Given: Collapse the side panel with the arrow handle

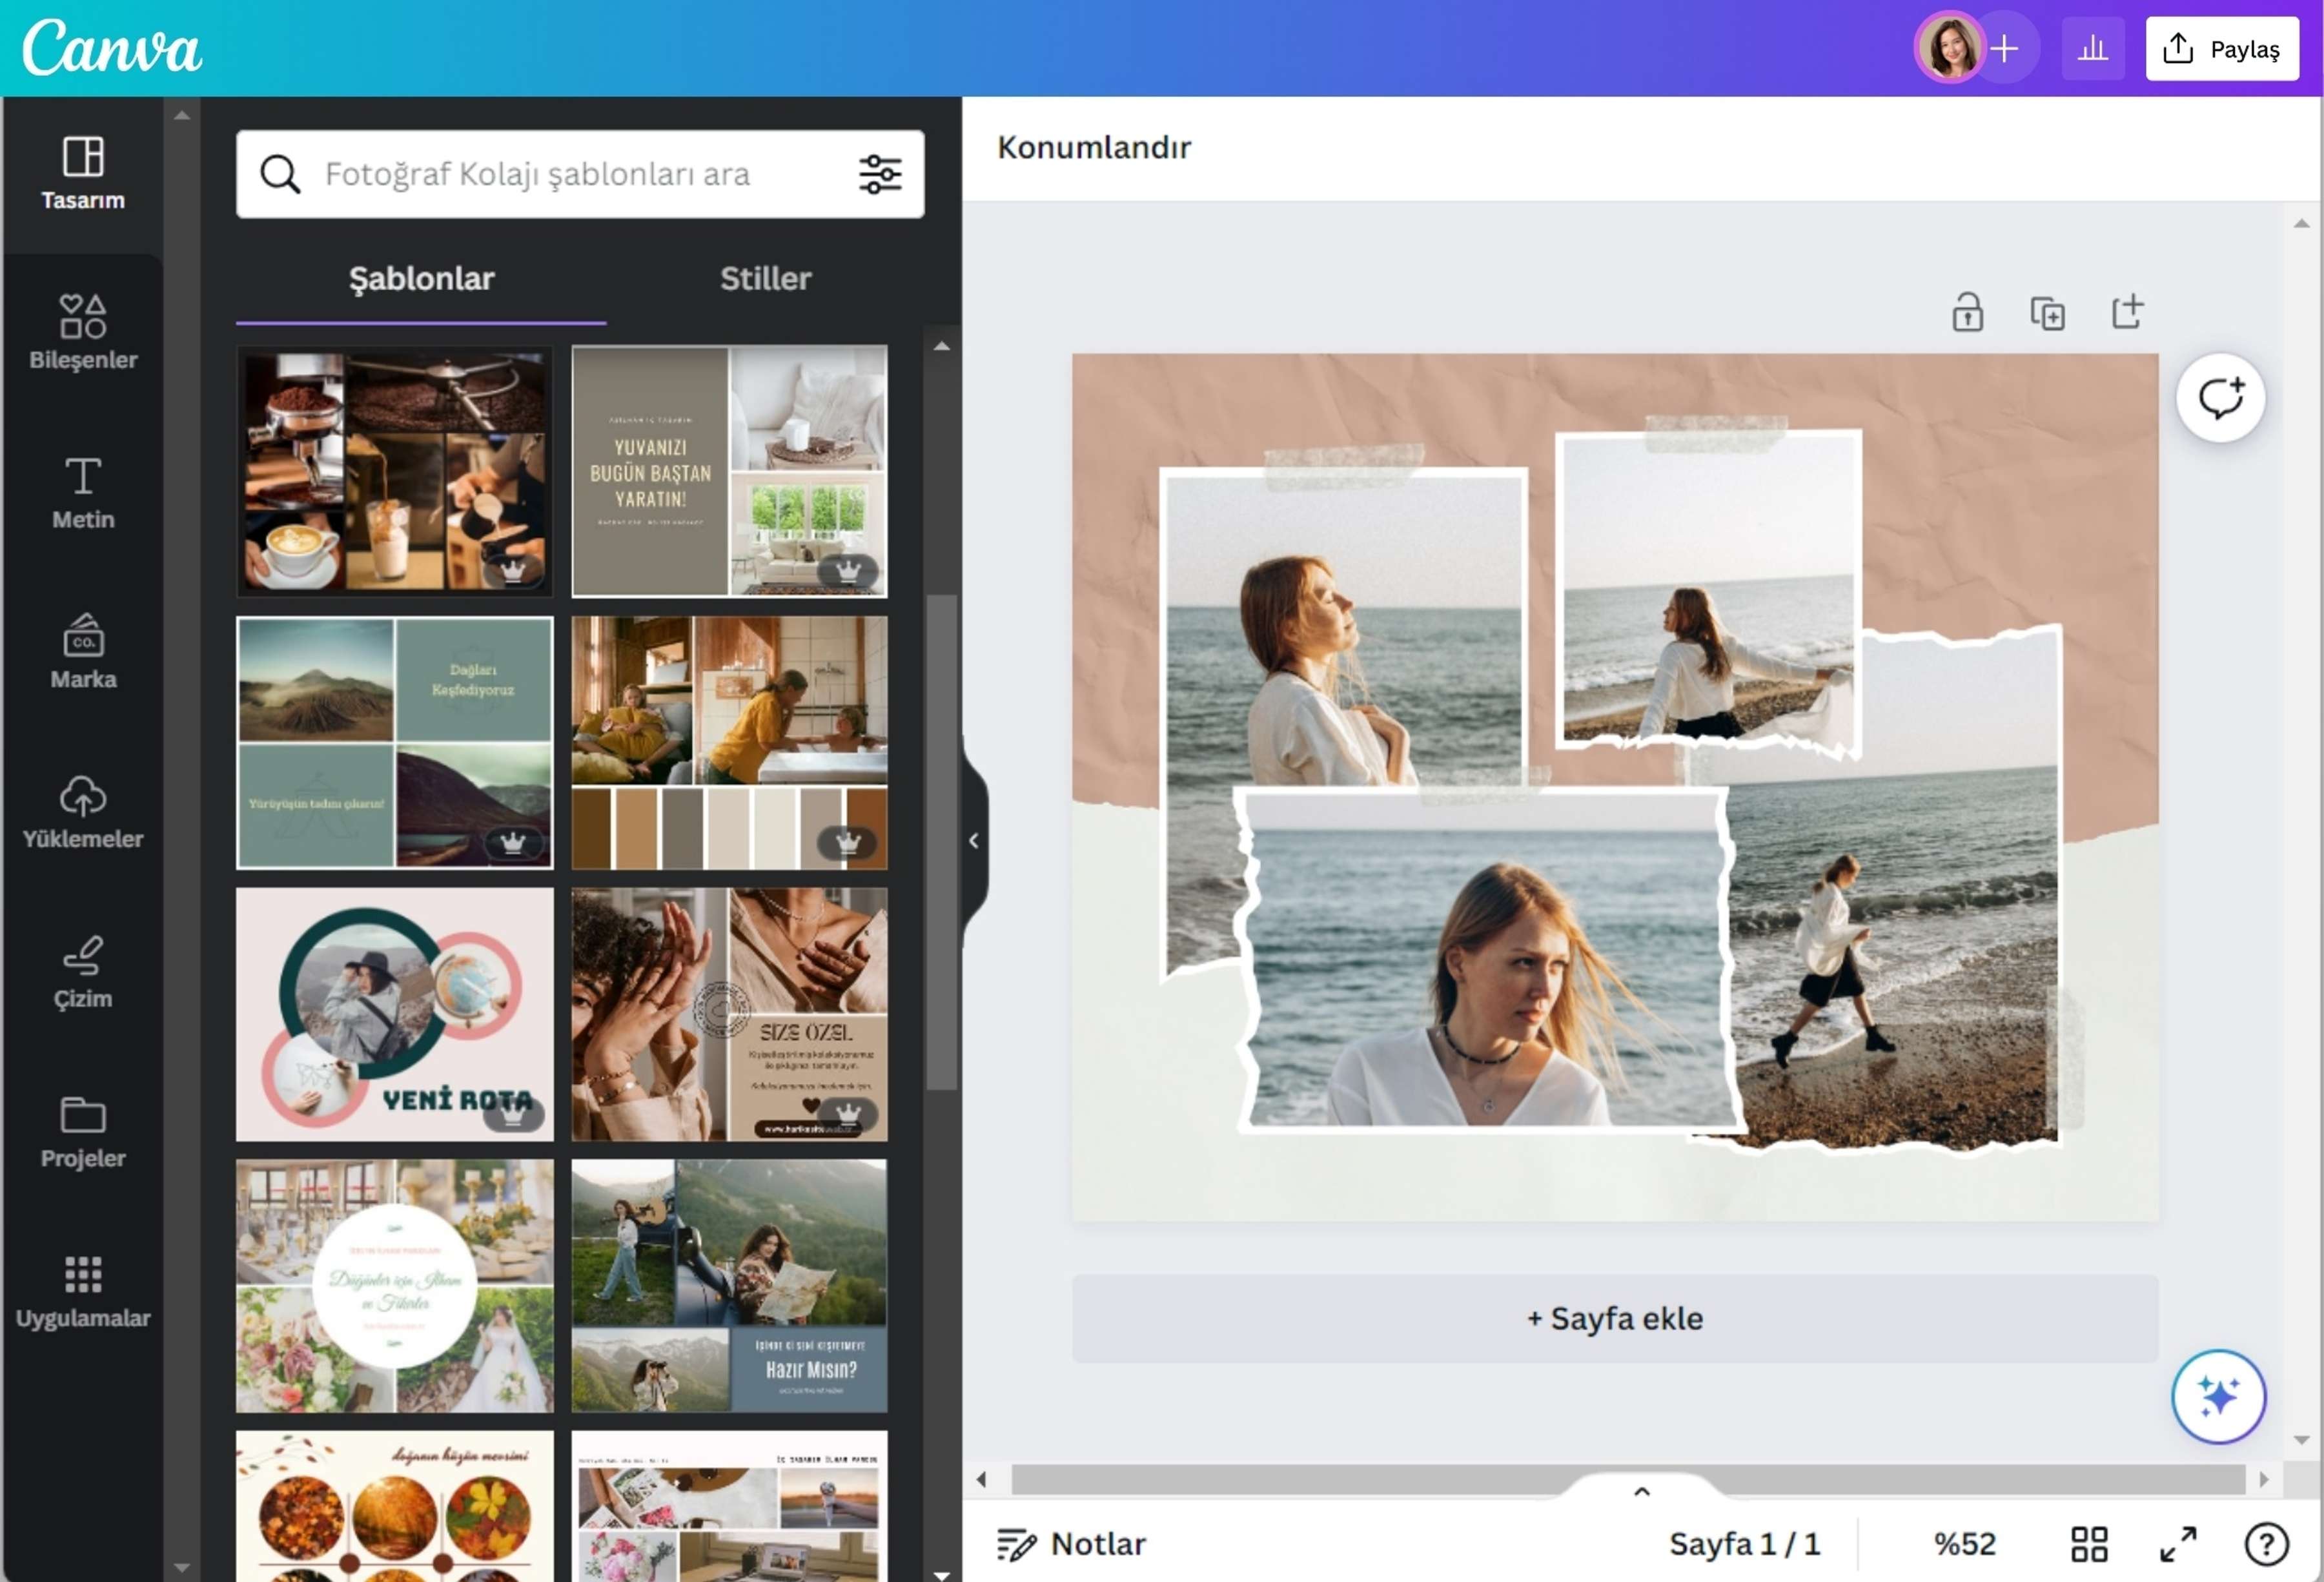Looking at the screenshot, I should coord(974,841).
